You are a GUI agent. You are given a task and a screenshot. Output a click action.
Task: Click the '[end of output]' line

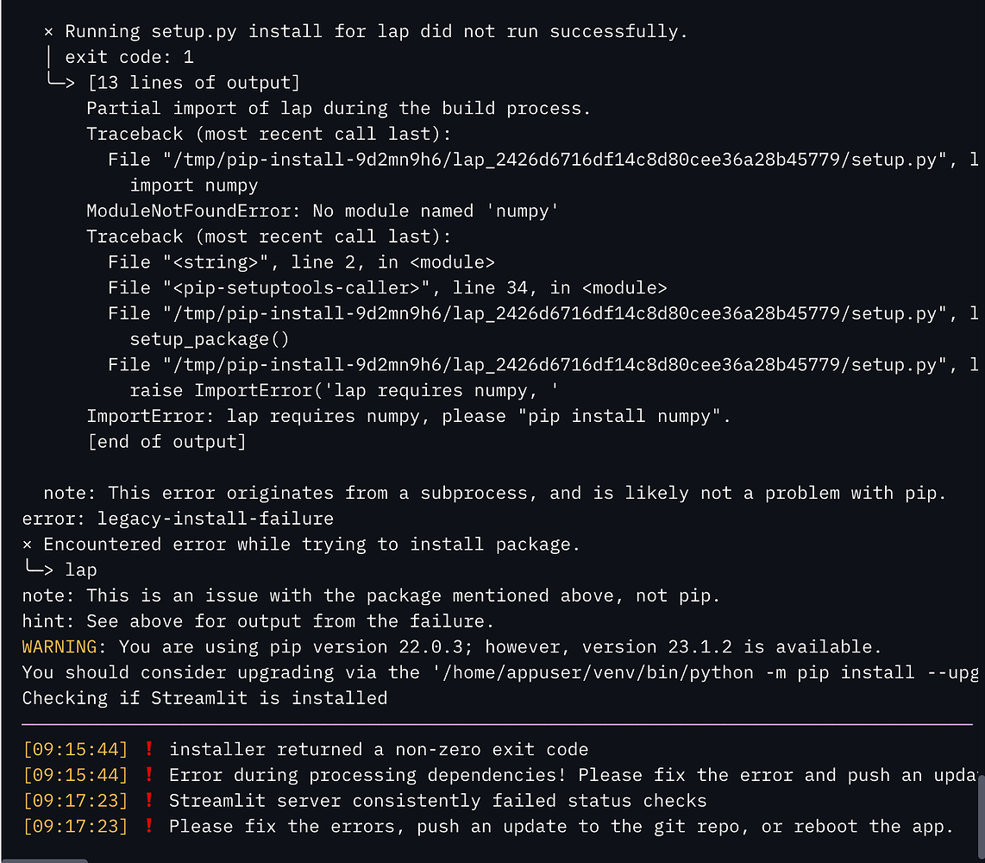coord(166,442)
